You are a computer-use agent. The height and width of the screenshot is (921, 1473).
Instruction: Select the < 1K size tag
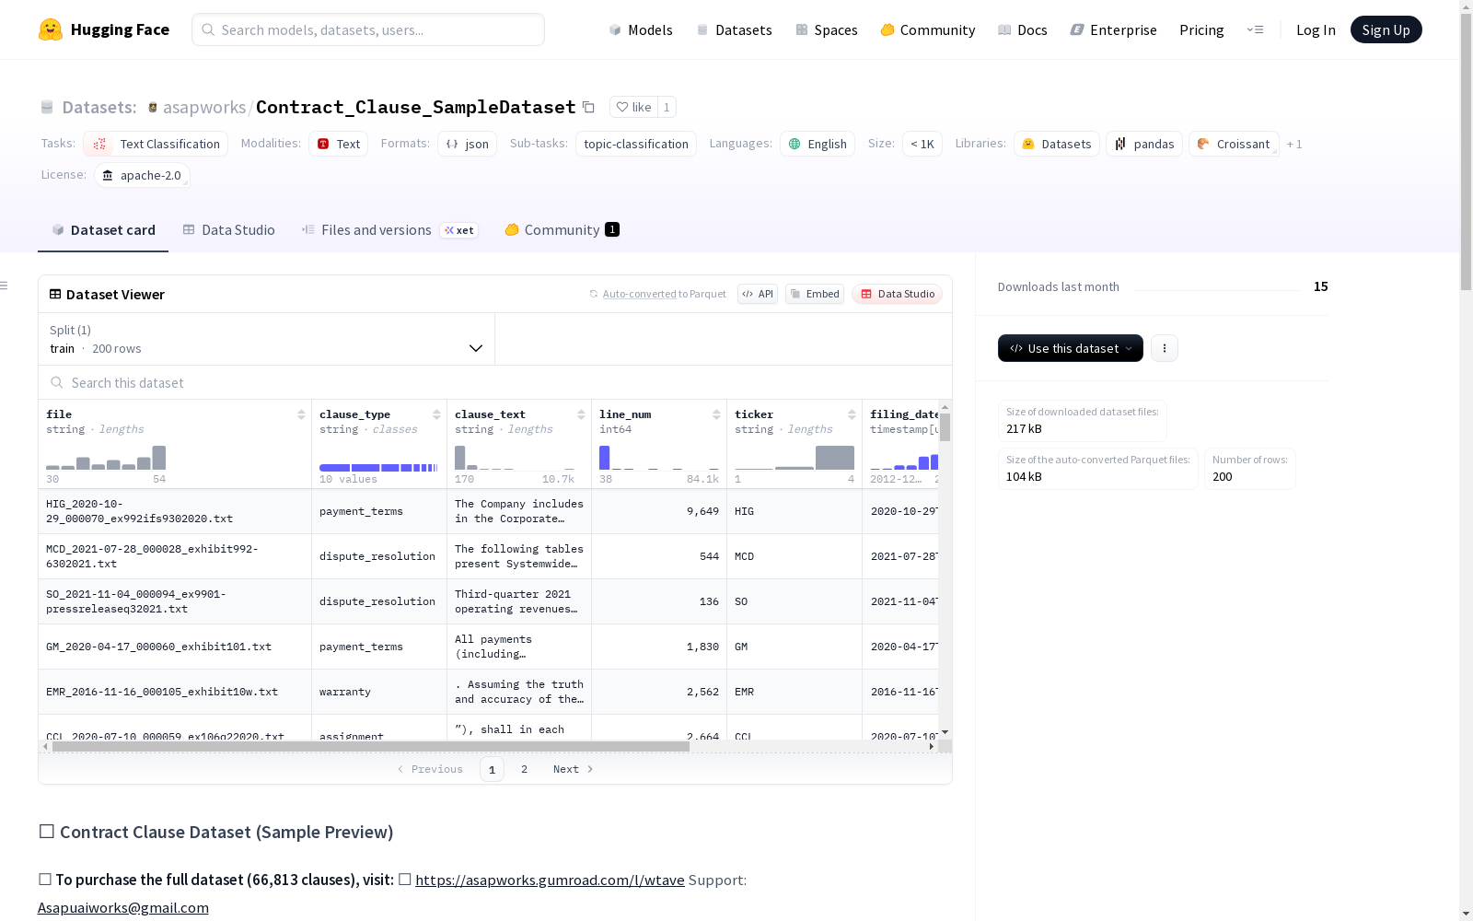pos(922,144)
